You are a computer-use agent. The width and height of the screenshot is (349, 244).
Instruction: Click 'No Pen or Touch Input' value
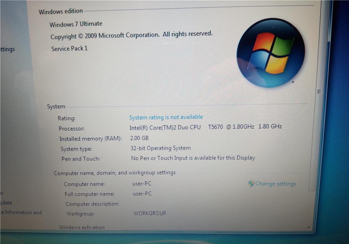tap(193, 158)
